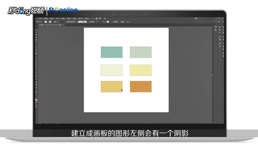Expand the stroke swatch dropdown arrow
The height and width of the screenshot is (144, 258).
pos(52,22)
